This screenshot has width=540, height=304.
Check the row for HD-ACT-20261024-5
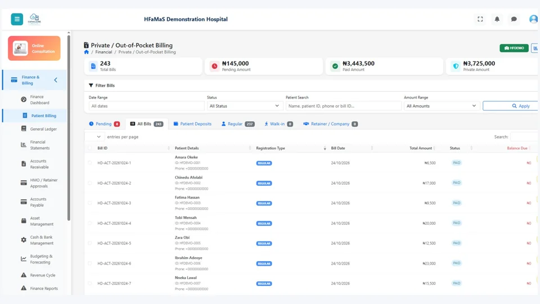click(90, 243)
